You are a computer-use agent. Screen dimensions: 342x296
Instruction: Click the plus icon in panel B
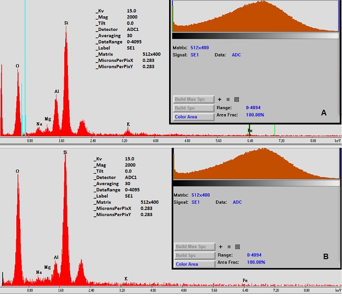[220, 247]
